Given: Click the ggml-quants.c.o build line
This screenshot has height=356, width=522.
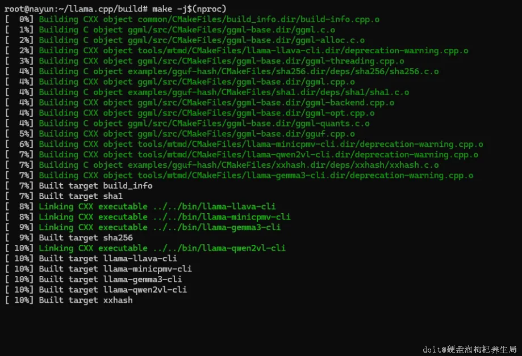Looking at the screenshot, I should [x=204, y=124].
